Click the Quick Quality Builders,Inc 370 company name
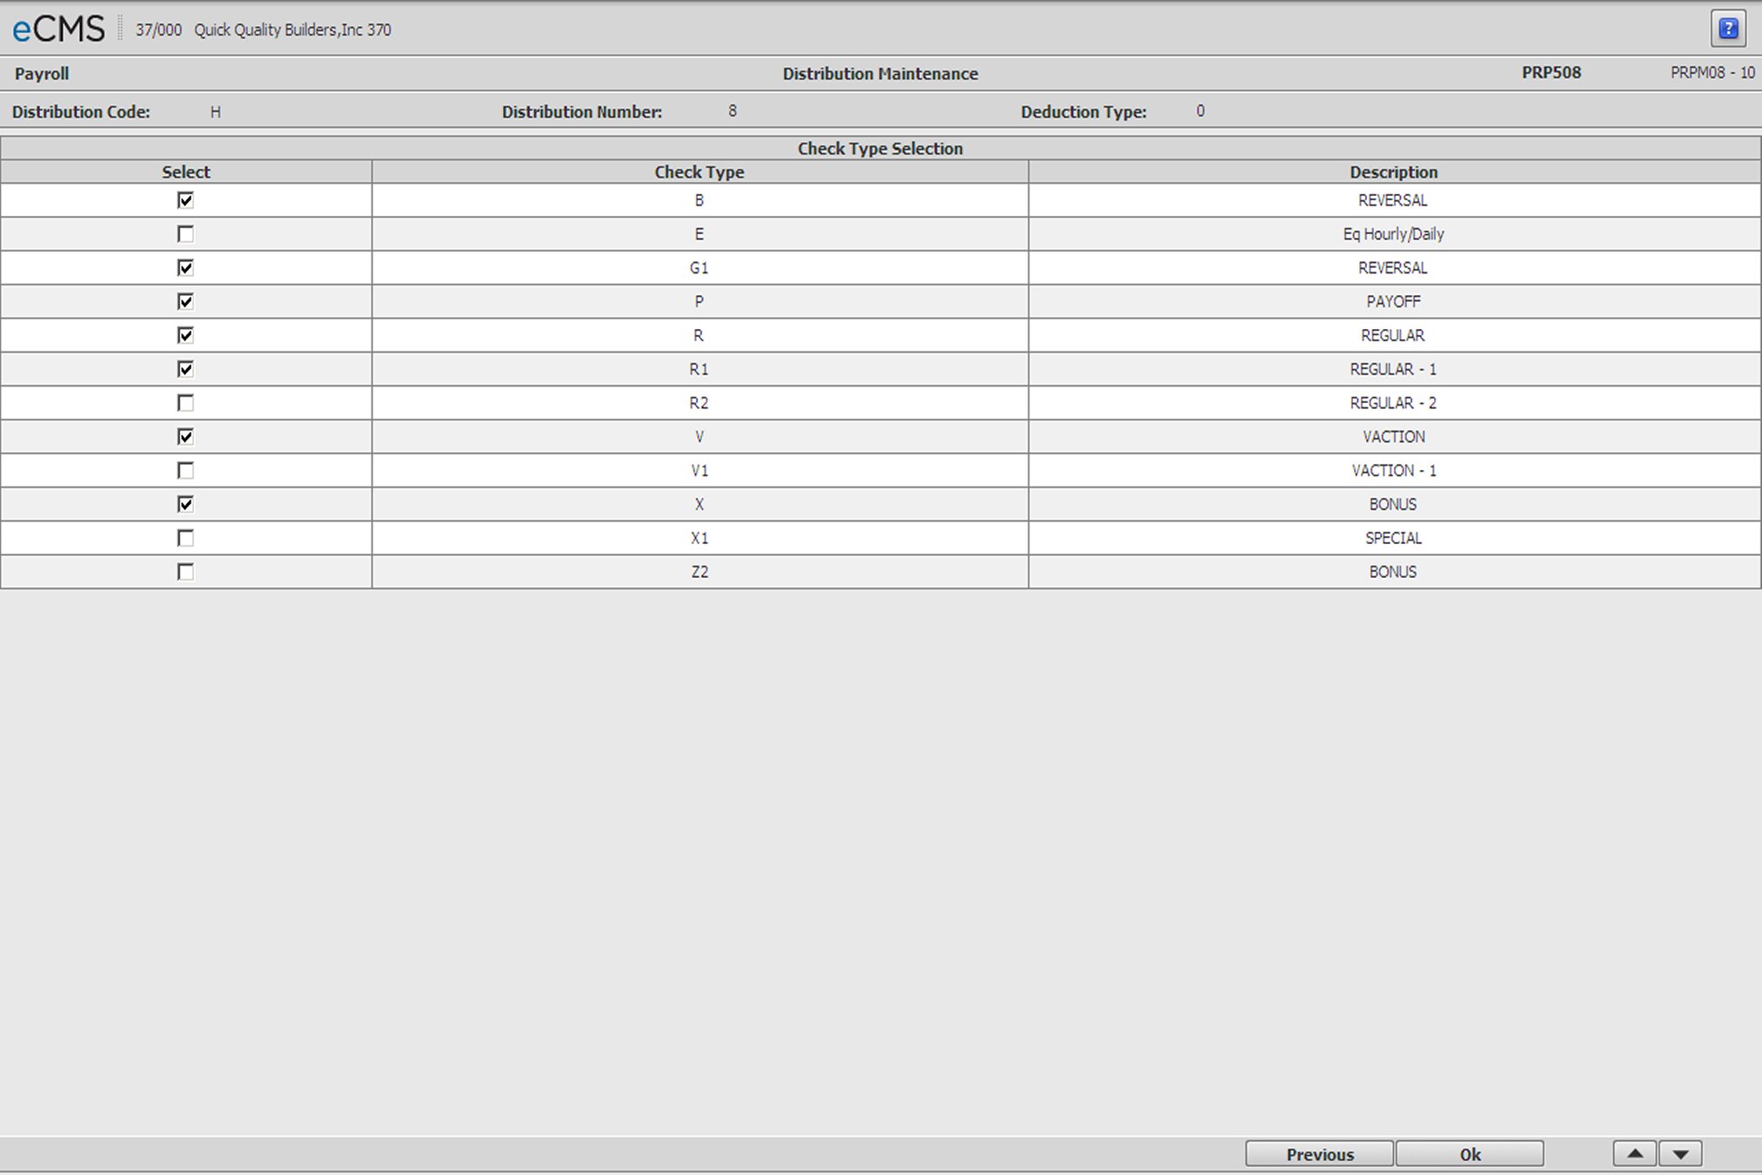Image resolution: width=1762 pixels, height=1175 pixels. pyautogui.click(x=292, y=30)
